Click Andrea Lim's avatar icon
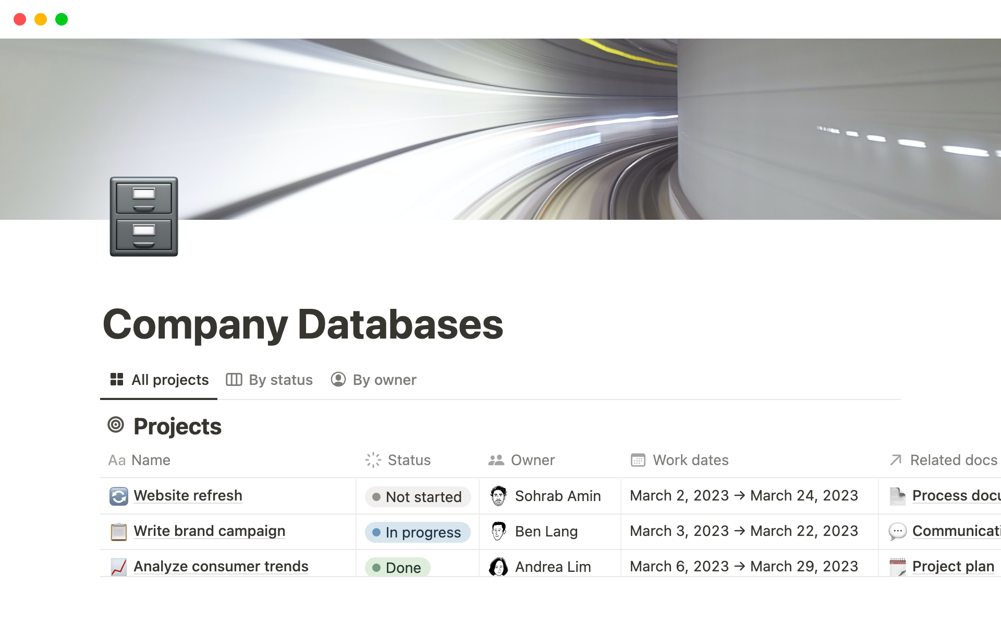Image resolution: width=1001 pixels, height=625 pixels. coord(498,567)
